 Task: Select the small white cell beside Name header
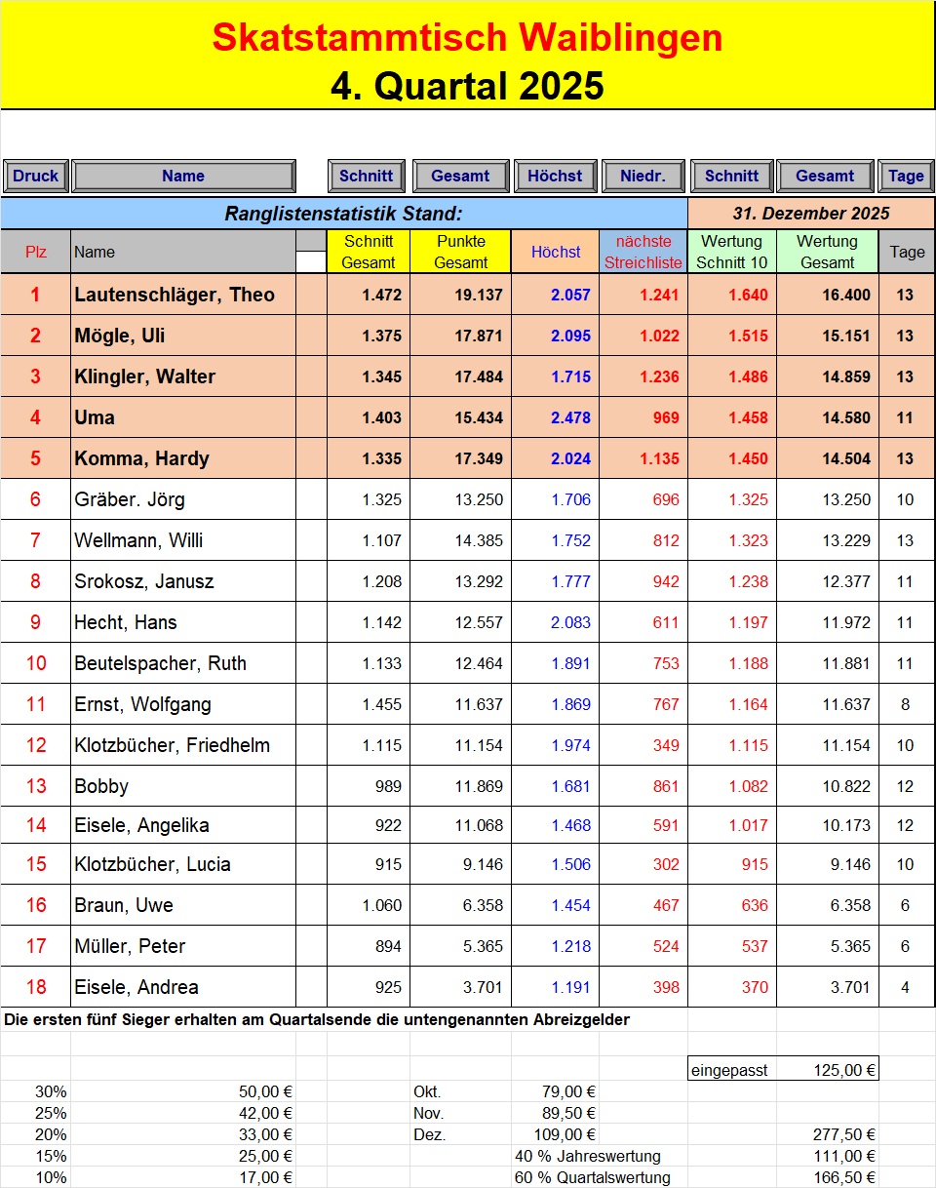pos(311,261)
